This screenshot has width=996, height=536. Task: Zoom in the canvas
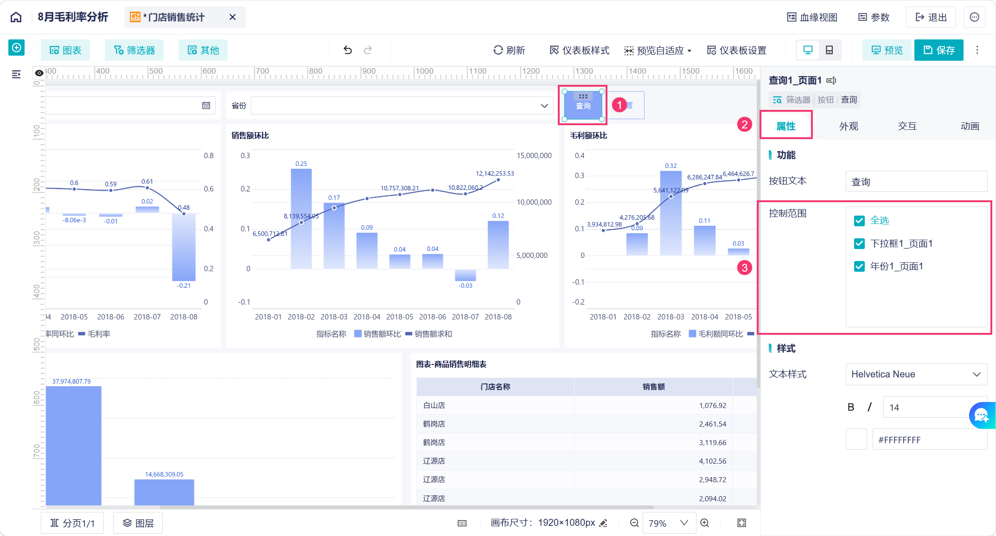click(705, 523)
